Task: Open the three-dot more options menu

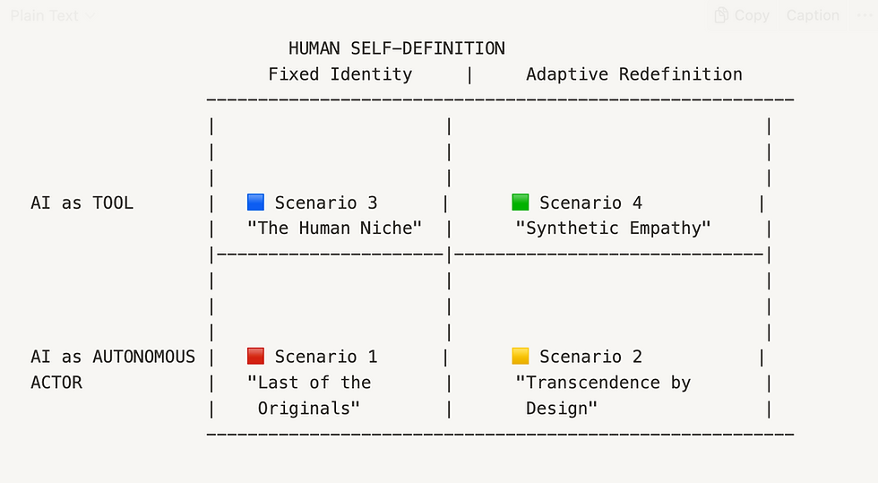Action: (x=865, y=15)
